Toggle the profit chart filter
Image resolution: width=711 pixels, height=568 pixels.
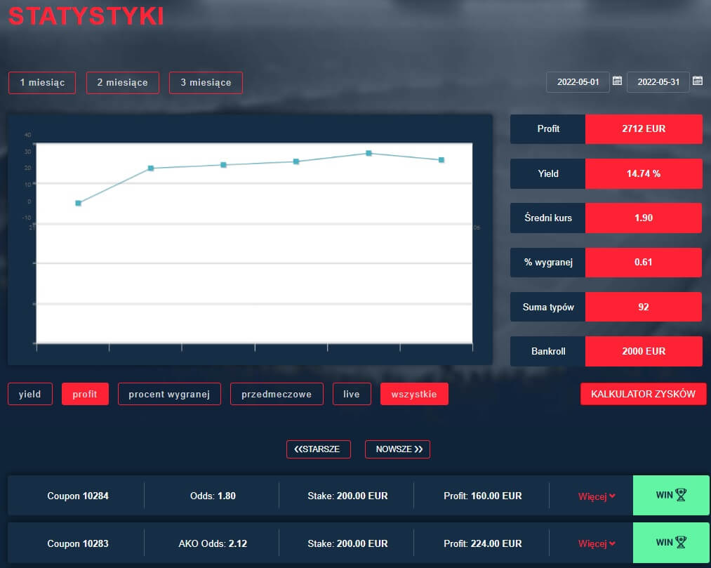(85, 394)
